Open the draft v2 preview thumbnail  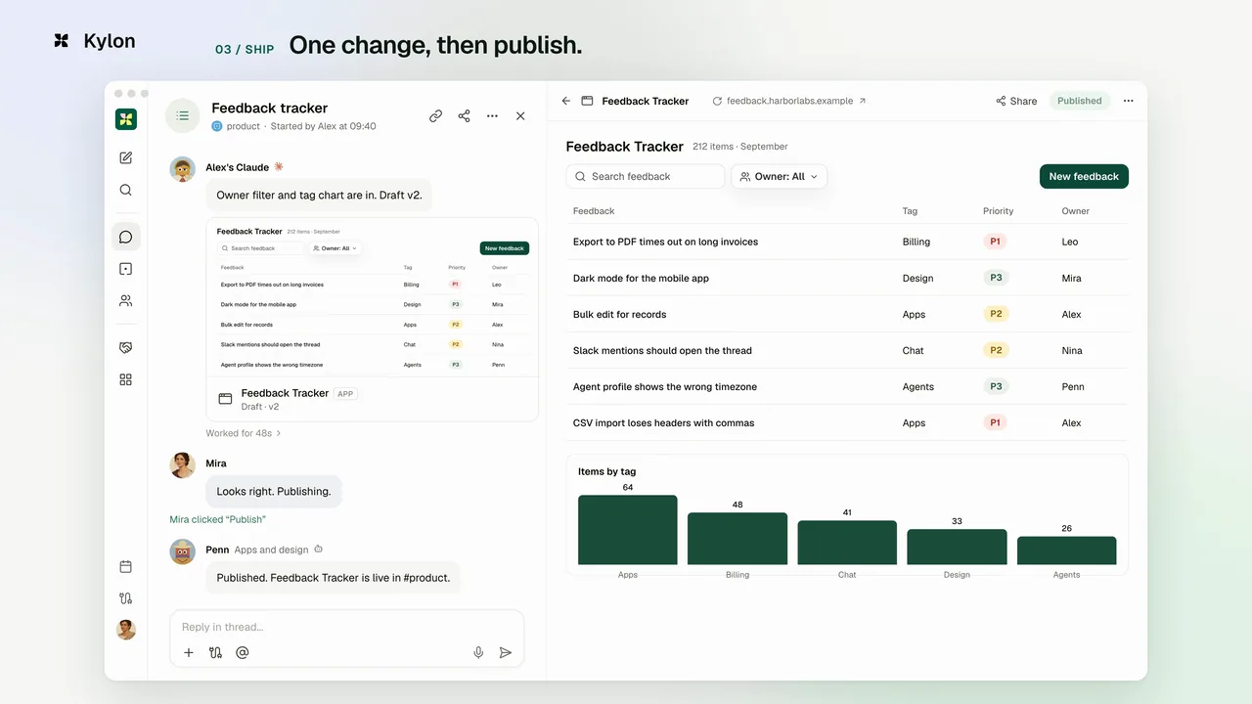373,297
